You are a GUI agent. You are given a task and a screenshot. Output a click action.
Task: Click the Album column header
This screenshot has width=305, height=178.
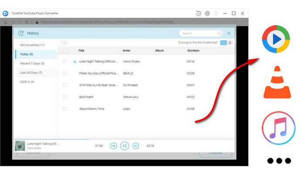[x=159, y=51]
